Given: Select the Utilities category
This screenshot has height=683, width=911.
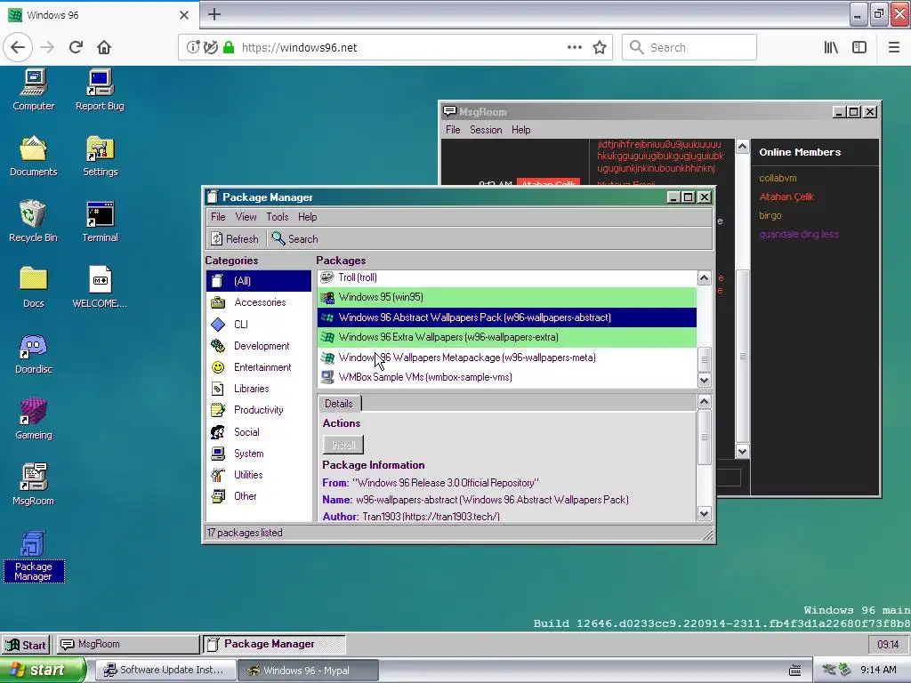Looking at the screenshot, I should point(259,475).
